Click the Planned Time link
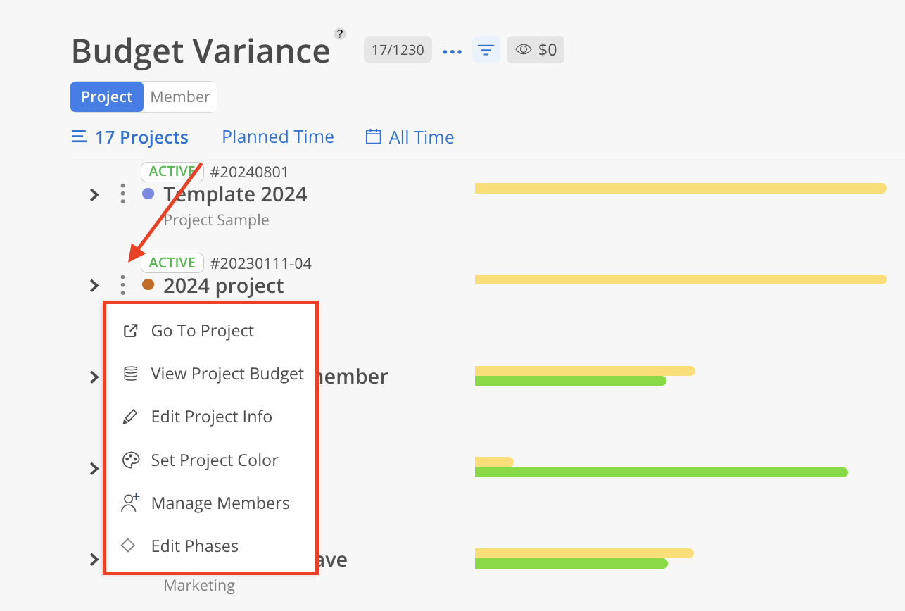The width and height of the screenshot is (905, 611). pos(278,137)
